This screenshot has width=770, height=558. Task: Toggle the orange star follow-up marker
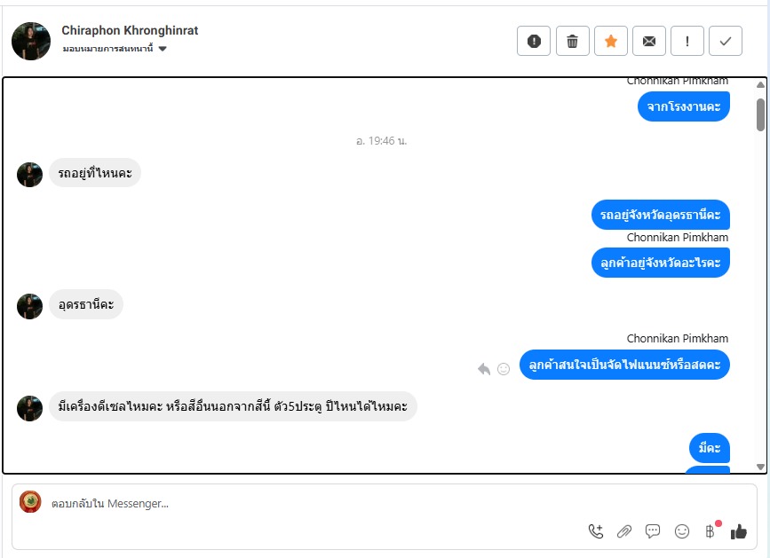click(x=611, y=41)
